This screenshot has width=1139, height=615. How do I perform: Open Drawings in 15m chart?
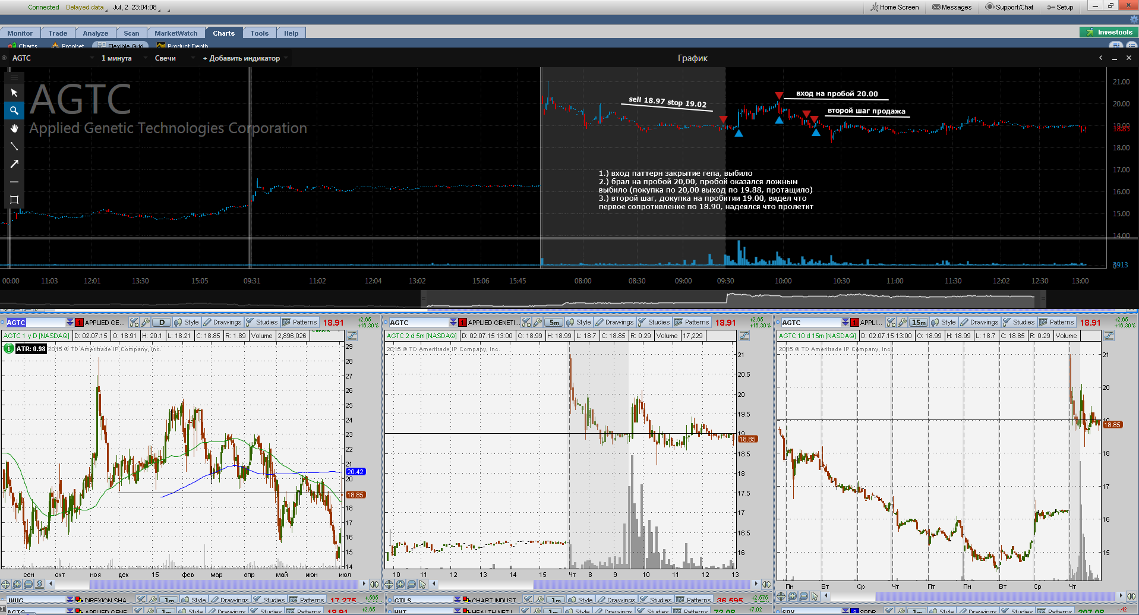[x=979, y=322]
